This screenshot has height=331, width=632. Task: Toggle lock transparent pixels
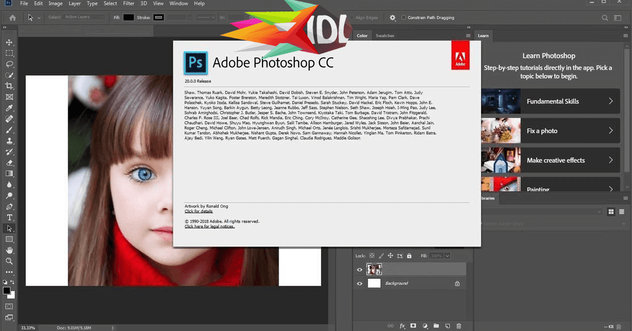click(372, 256)
